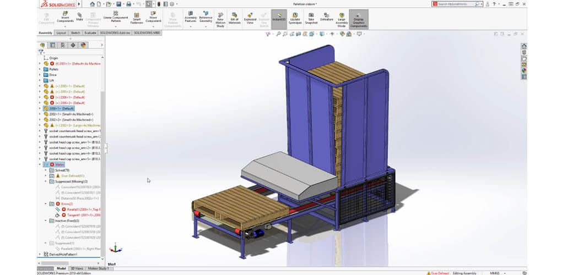
Task: Switch to the Evaluate tab
Action: pos(90,33)
